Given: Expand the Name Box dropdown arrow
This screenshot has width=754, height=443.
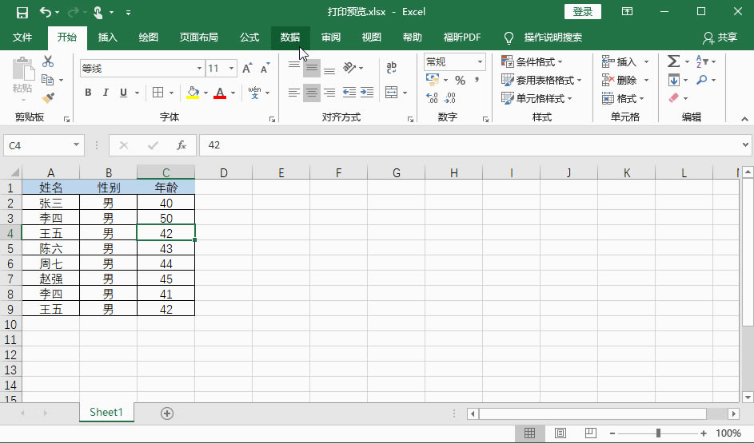Looking at the screenshot, I should coord(76,145).
